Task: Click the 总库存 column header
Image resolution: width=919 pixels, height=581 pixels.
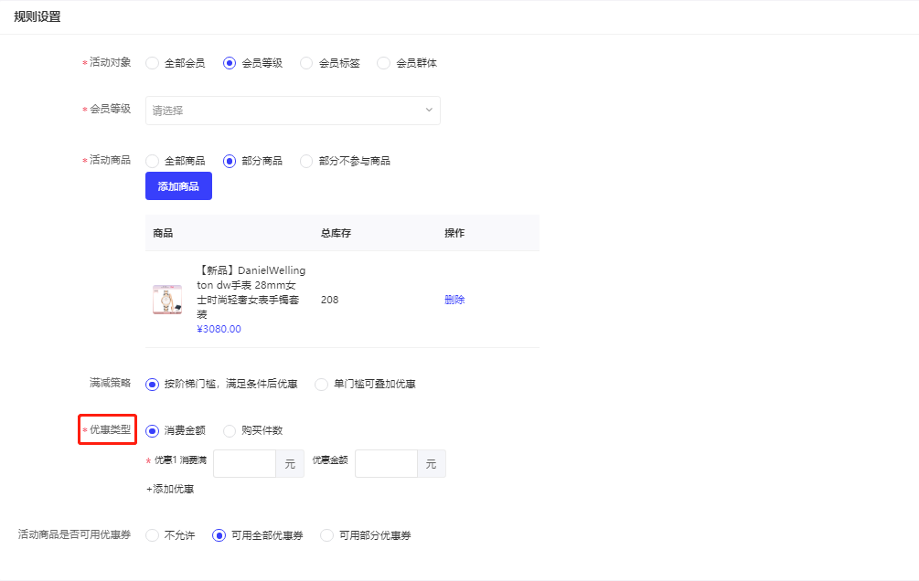Action: pyautogui.click(x=336, y=233)
